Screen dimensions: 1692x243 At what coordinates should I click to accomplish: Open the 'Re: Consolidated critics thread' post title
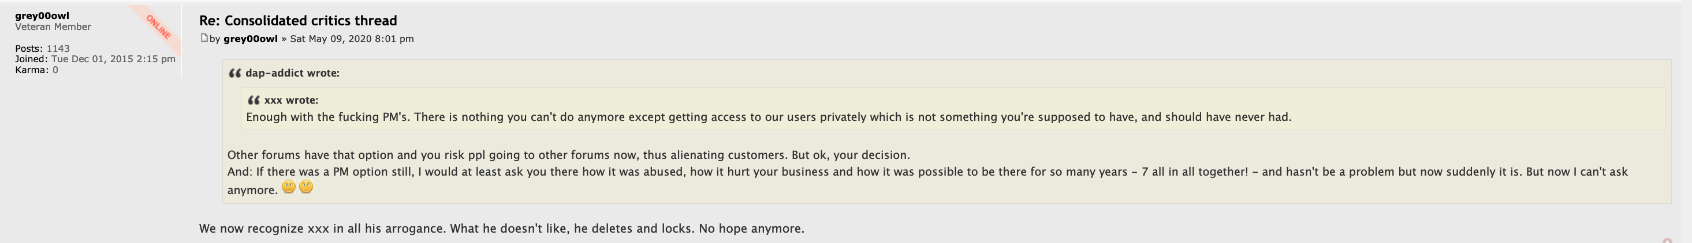pos(297,20)
